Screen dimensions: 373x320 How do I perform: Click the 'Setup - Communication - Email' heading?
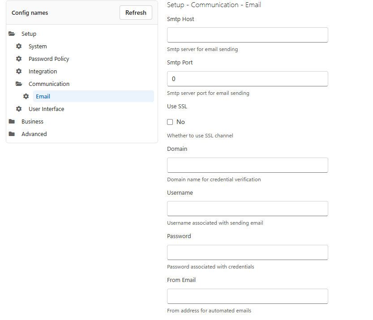[x=214, y=5]
